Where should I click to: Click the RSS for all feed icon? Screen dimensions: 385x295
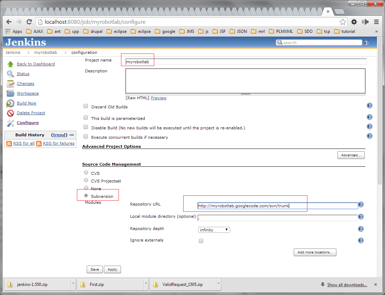click(9, 143)
